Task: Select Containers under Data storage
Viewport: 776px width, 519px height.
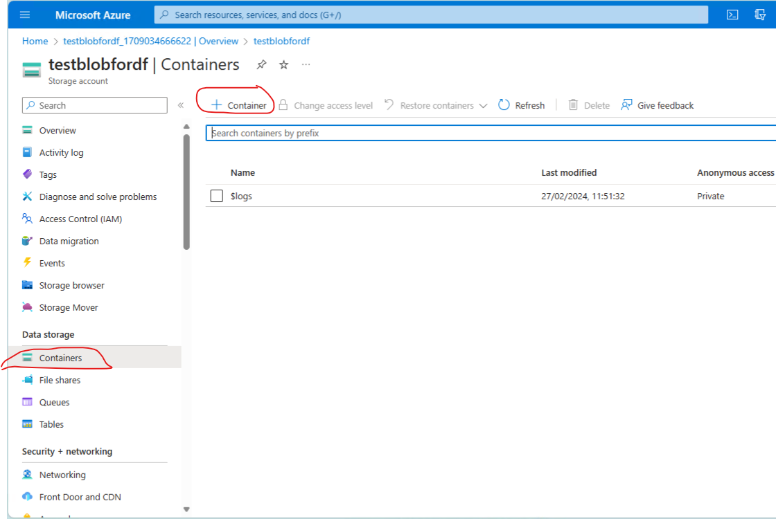Action: pos(94,358)
